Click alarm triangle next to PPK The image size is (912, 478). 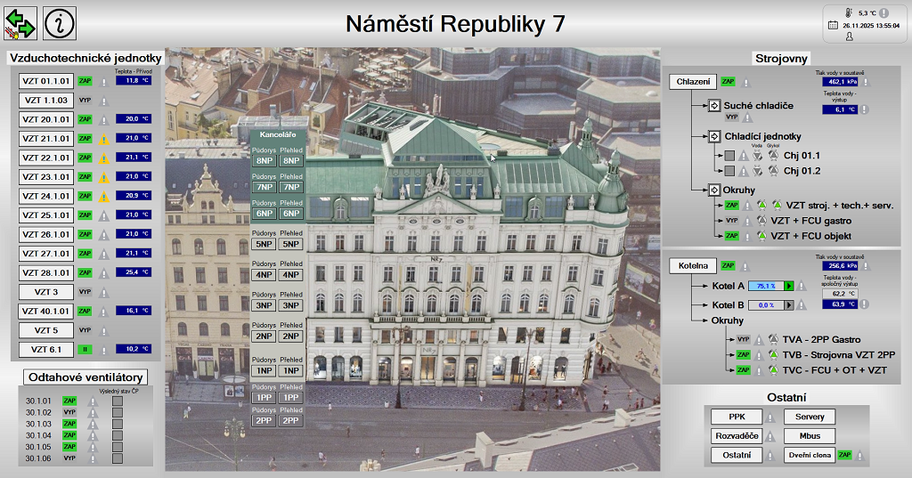point(770,417)
